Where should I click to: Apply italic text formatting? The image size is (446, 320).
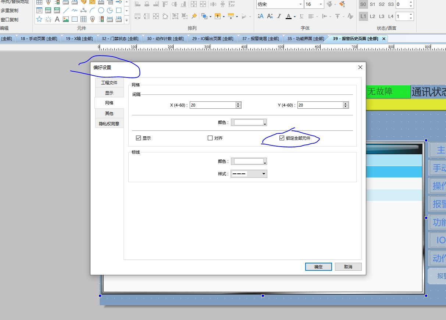[279, 16]
